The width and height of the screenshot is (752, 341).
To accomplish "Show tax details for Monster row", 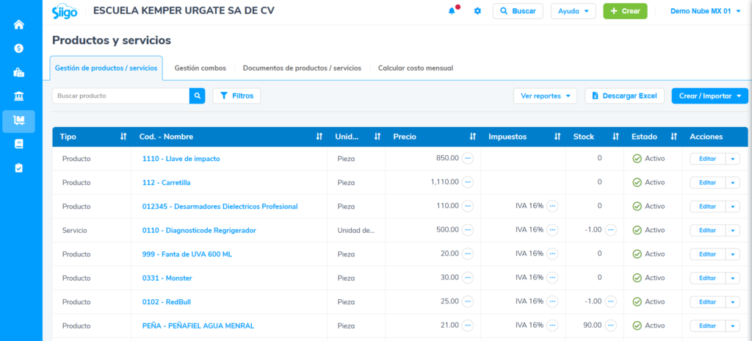I will coord(552,278).
